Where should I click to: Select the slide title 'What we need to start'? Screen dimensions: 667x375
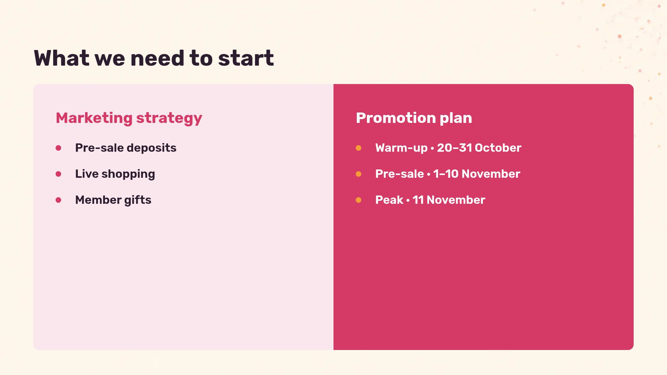(x=154, y=58)
